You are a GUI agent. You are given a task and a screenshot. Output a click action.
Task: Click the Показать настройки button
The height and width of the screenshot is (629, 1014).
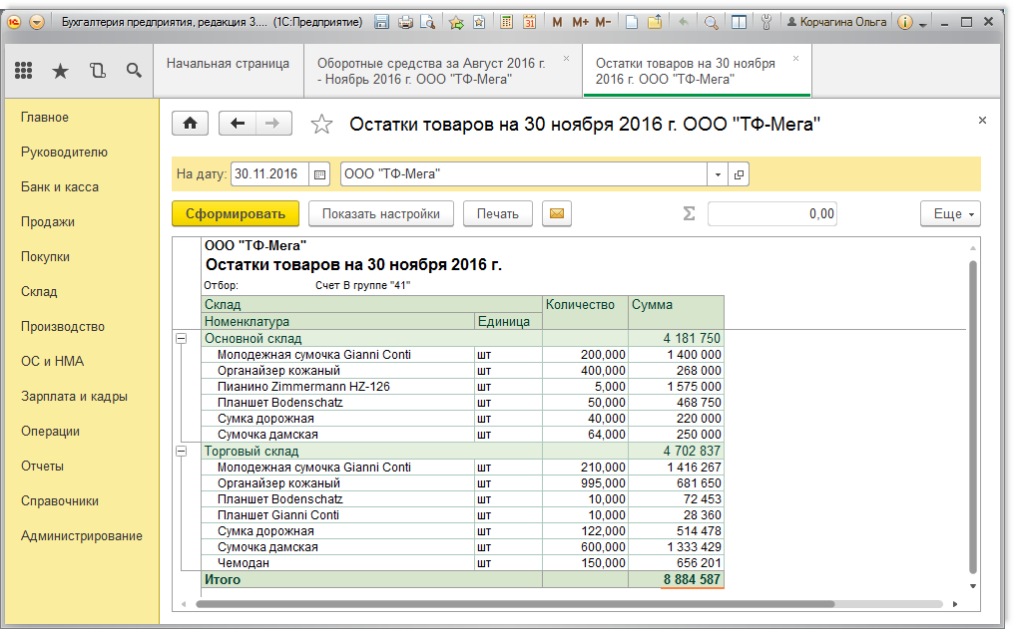click(x=381, y=213)
